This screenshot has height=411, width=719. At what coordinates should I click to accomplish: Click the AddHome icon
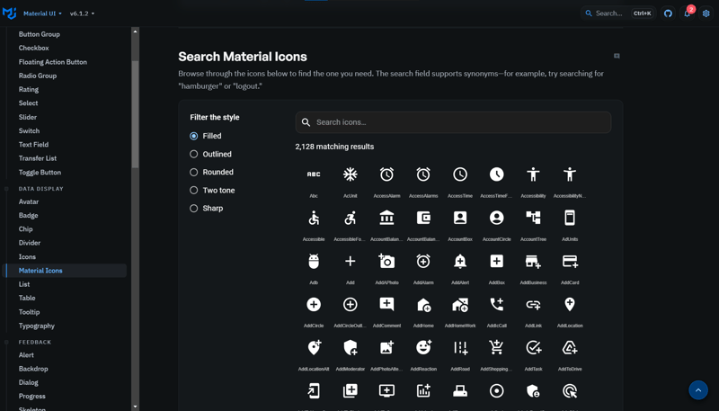click(x=423, y=305)
